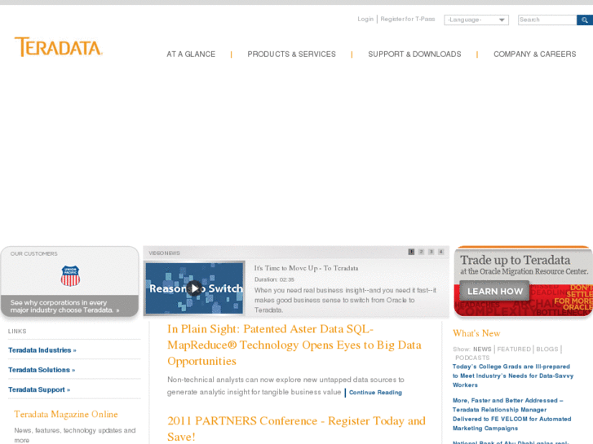Viewport: 593px width, 444px height.
Task: Show NEWS in What's New
Action: pyautogui.click(x=482, y=349)
